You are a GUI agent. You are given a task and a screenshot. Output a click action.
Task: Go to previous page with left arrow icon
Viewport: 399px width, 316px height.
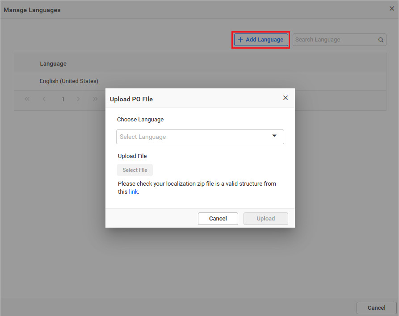[44, 99]
